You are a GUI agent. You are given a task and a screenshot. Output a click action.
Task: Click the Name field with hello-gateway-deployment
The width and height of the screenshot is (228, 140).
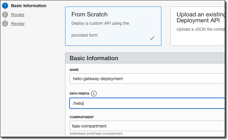[x=147, y=79]
